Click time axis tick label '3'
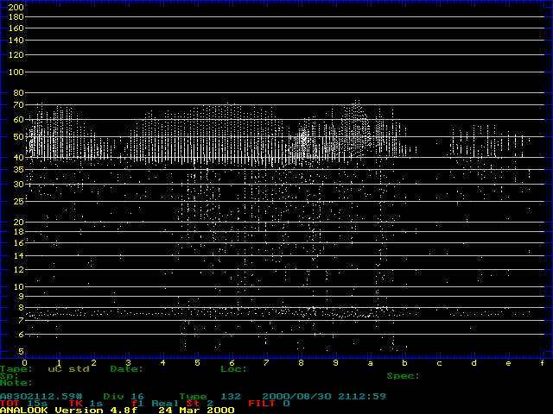Viewport: 553px width, 414px height. coord(129,363)
